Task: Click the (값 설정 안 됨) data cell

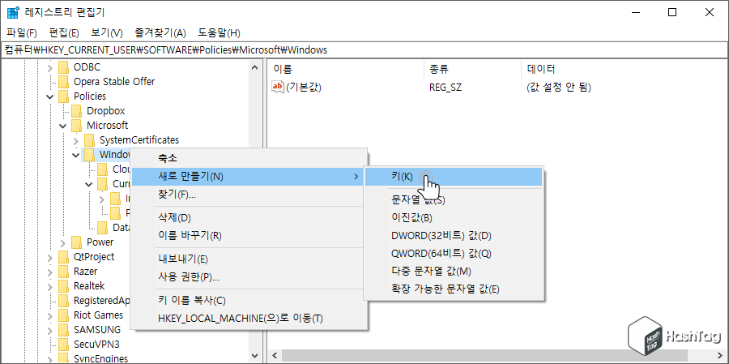Action: (x=558, y=87)
